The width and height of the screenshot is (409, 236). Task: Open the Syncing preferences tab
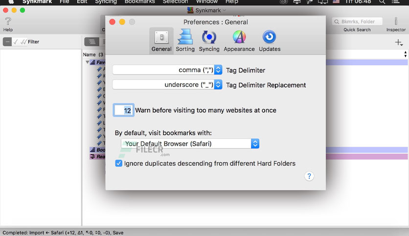209,41
